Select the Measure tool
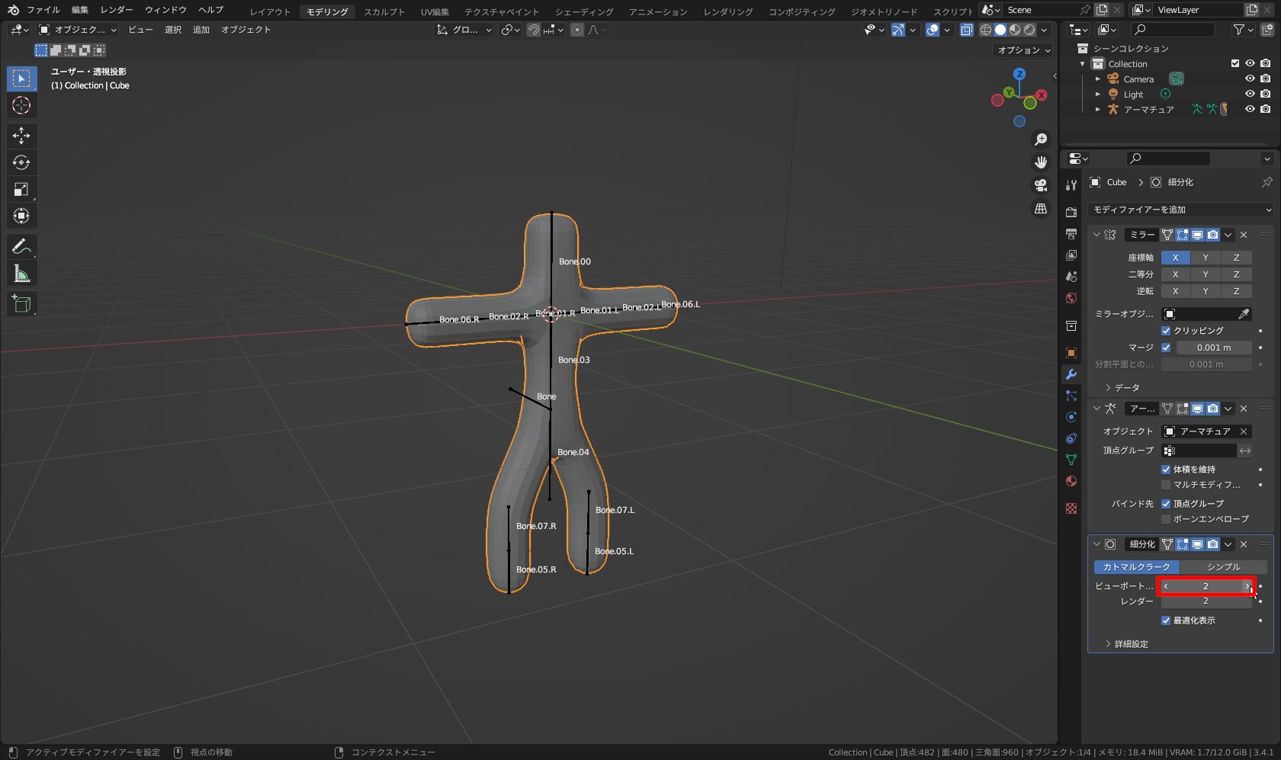Viewport: 1281px width, 760px height. (x=21, y=274)
